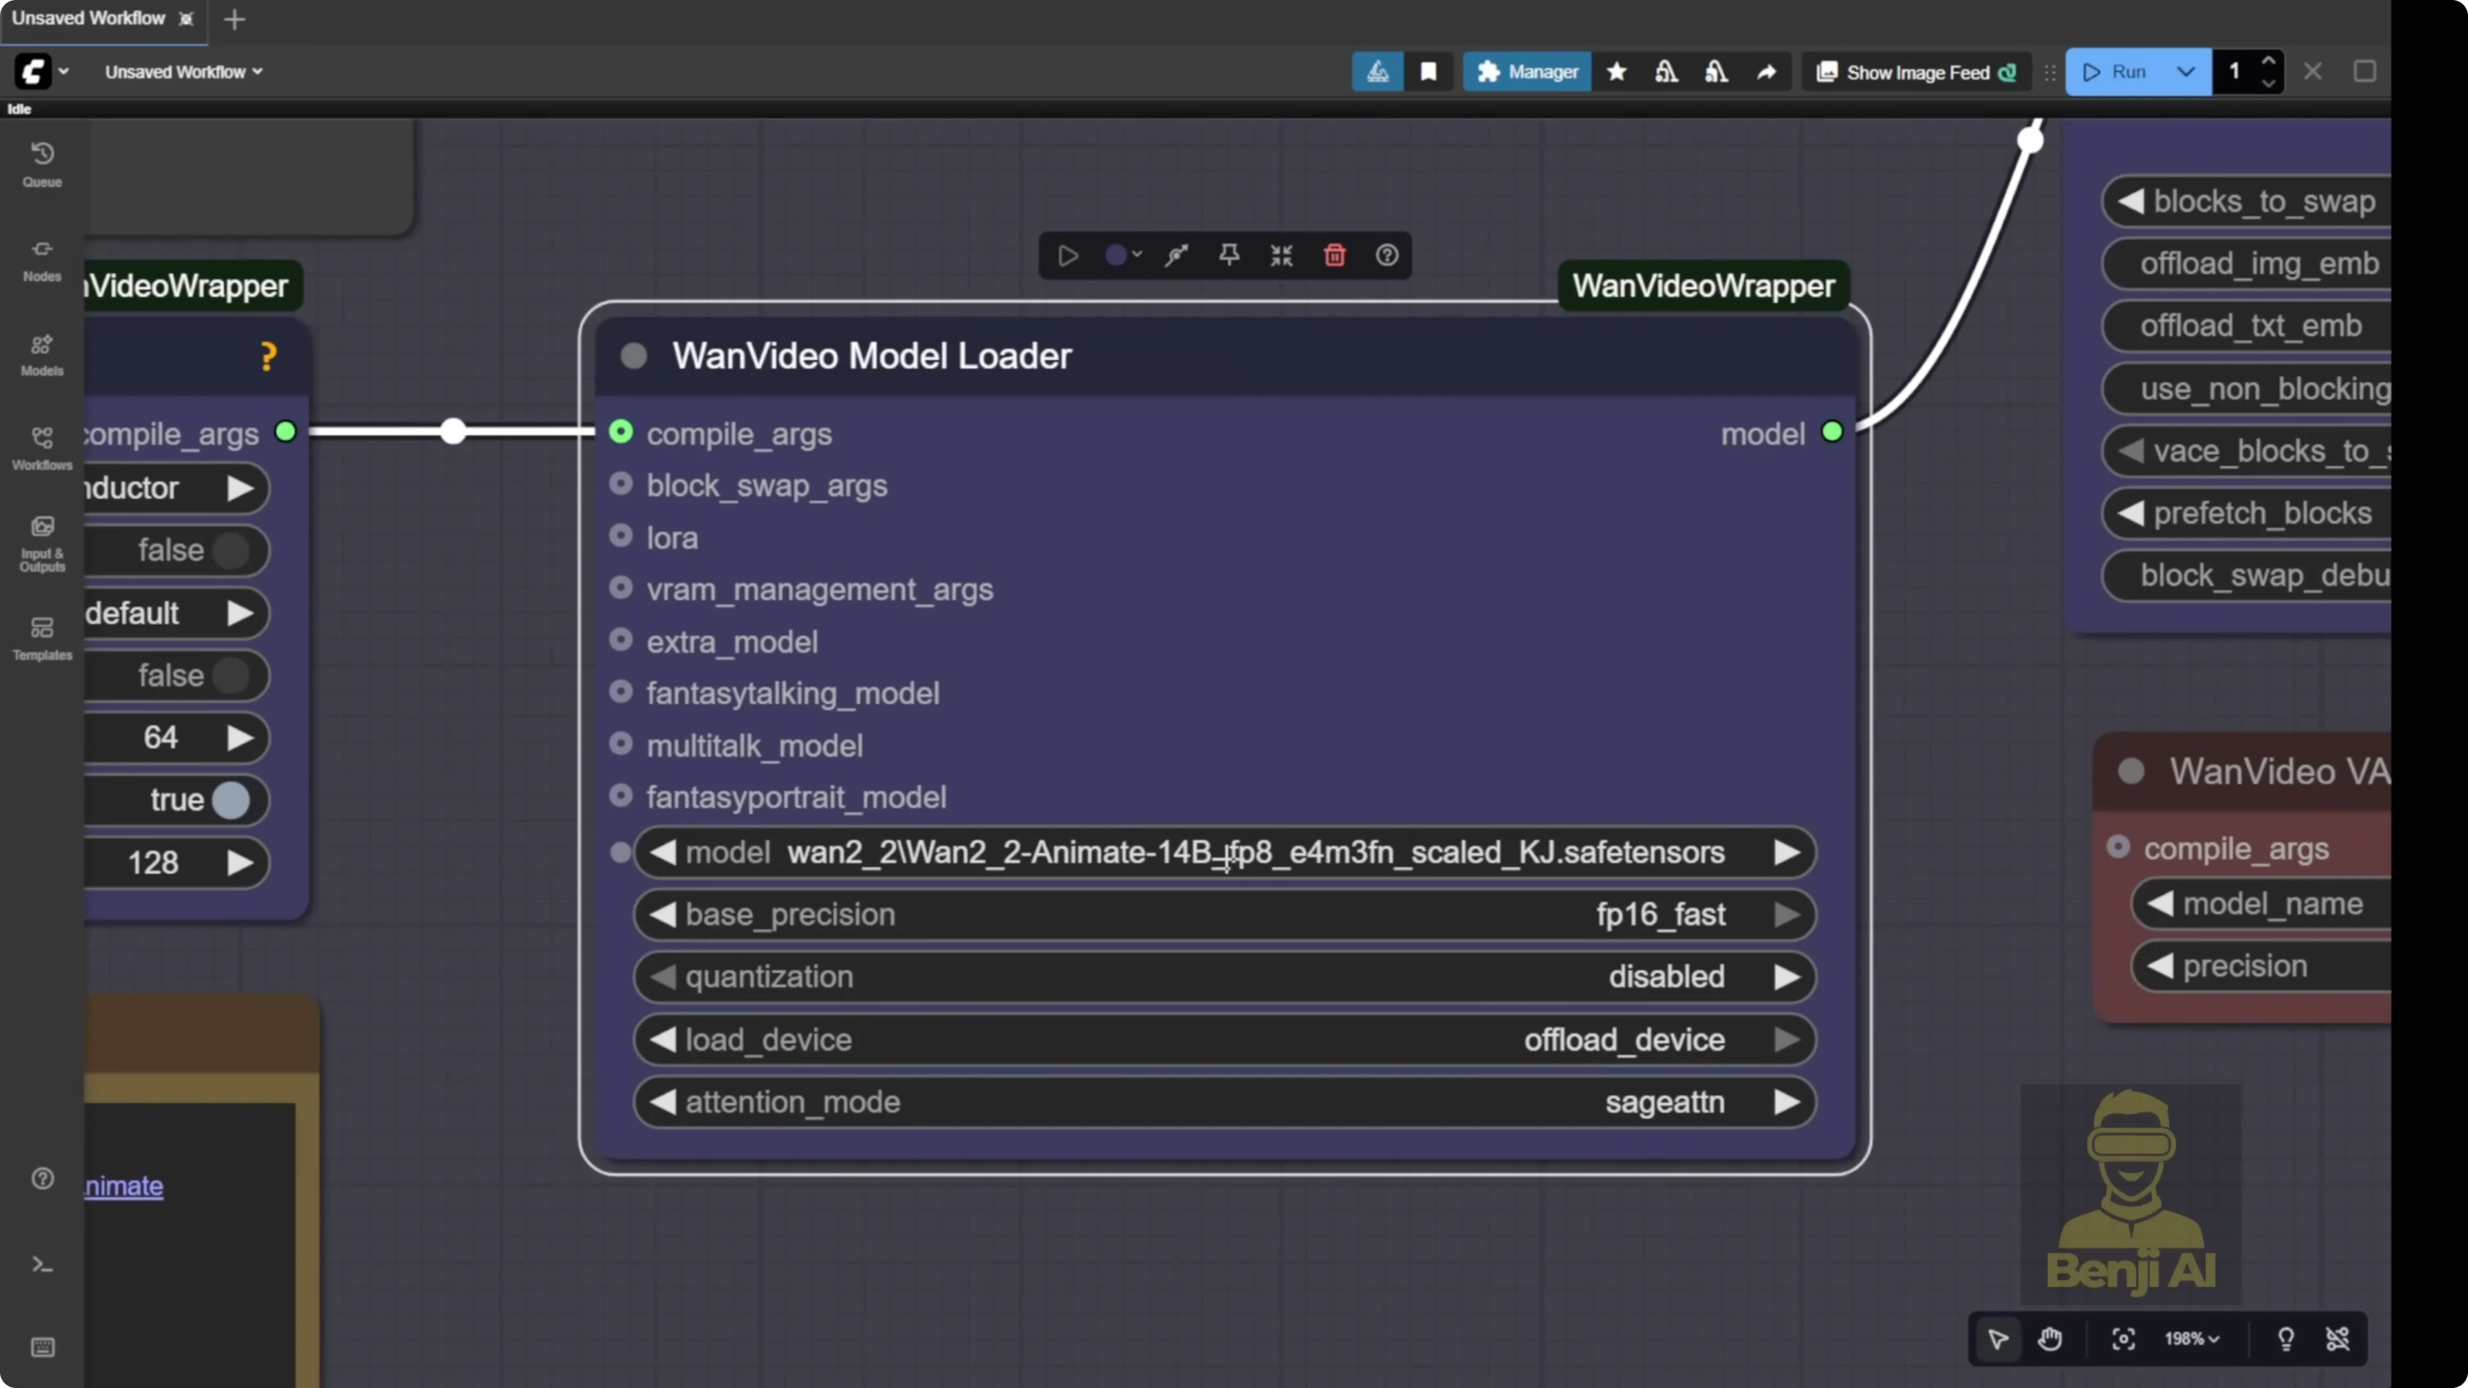2468x1388 pixels.
Task: Delete the node using the trash icon
Action: (x=1334, y=255)
